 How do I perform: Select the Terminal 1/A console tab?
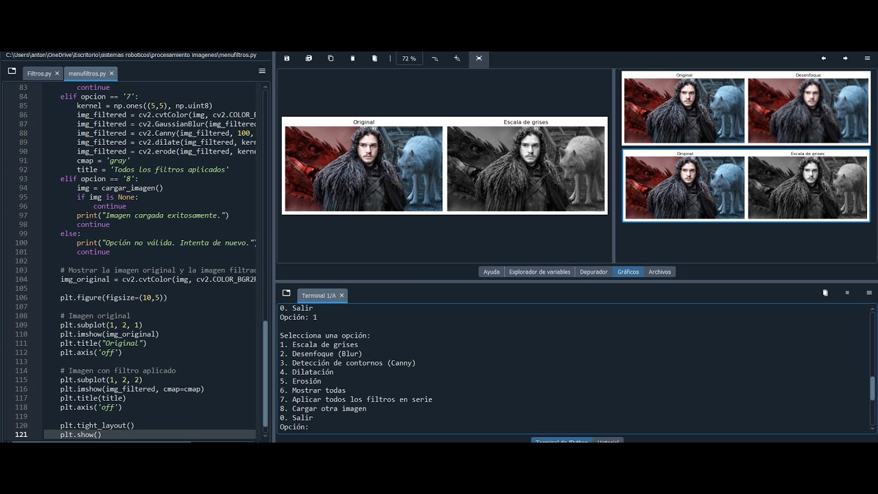pos(319,296)
